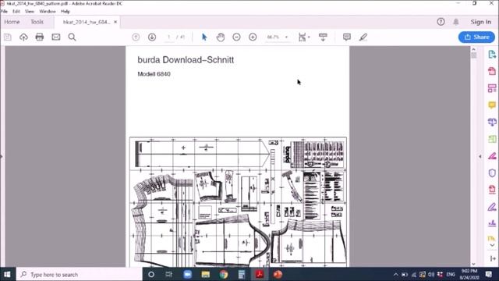The width and height of the screenshot is (499, 281).
Task: Select the highlight pen tool
Action: pyautogui.click(x=363, y=37)
